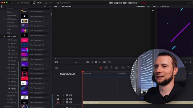Toggle auto track selector on V2
This screenshot has height=108, width=193.
(67, 99)
